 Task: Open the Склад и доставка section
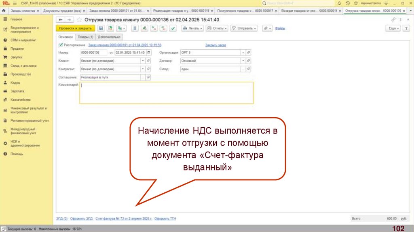(x=23, y=65)
